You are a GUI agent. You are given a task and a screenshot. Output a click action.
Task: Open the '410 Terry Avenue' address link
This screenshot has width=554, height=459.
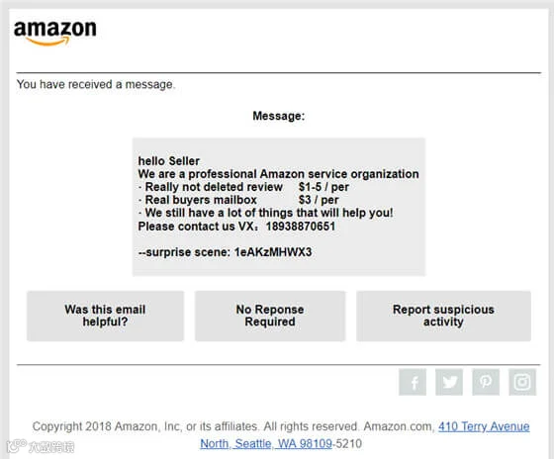tap(484, 426)
